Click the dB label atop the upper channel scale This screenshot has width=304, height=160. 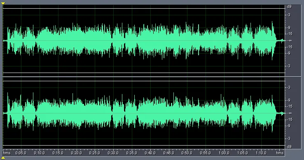point(289,7)
